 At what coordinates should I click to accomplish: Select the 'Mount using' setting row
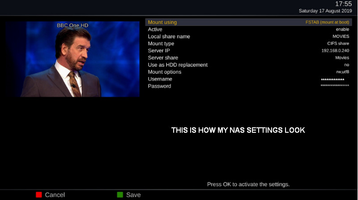point(248,22)
